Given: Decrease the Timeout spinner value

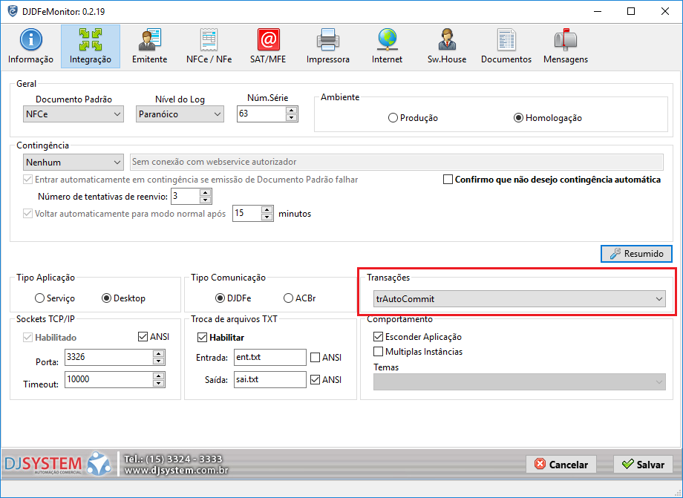Looking at the screenshot, I should pos(159,383).
